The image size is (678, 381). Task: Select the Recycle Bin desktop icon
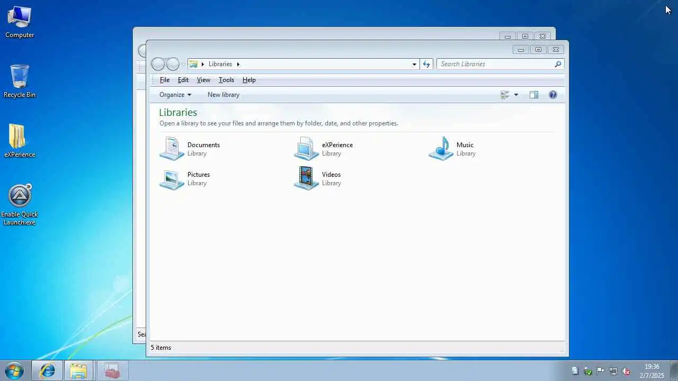(20, 81)
